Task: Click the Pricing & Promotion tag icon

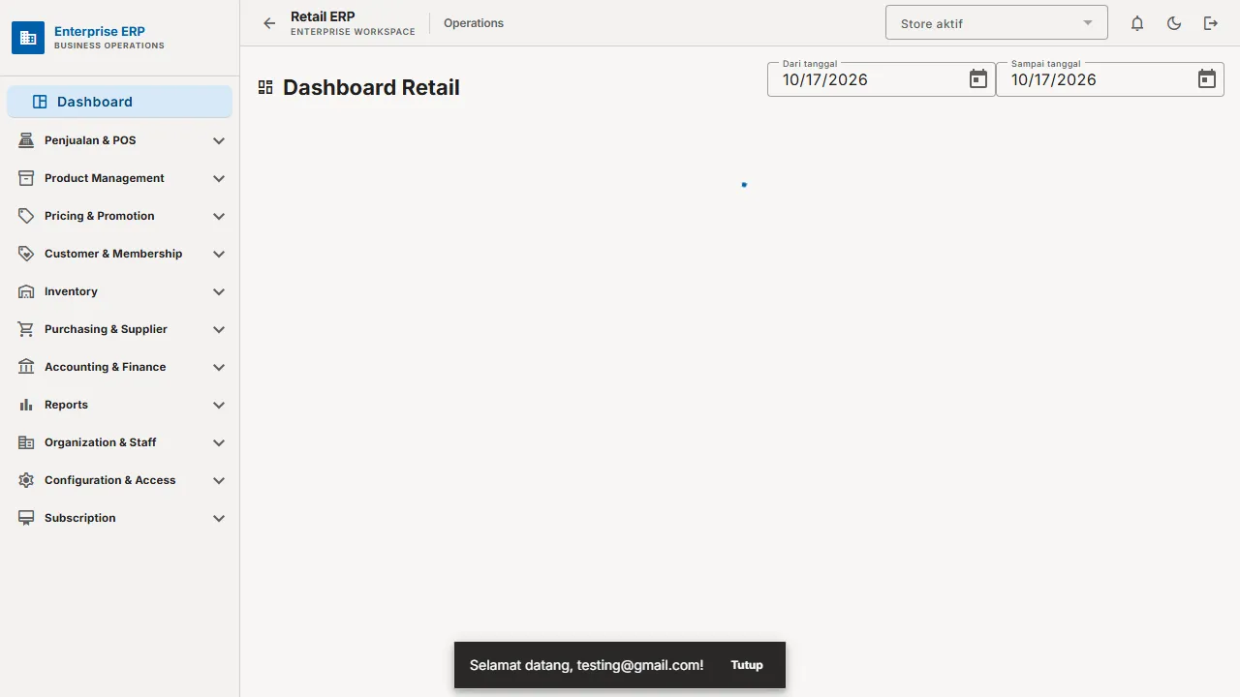Action: (26, 216)
